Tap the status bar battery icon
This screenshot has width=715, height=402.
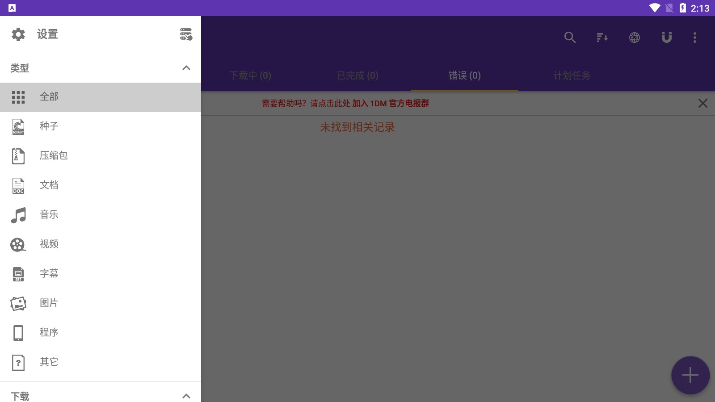[682, 8]
